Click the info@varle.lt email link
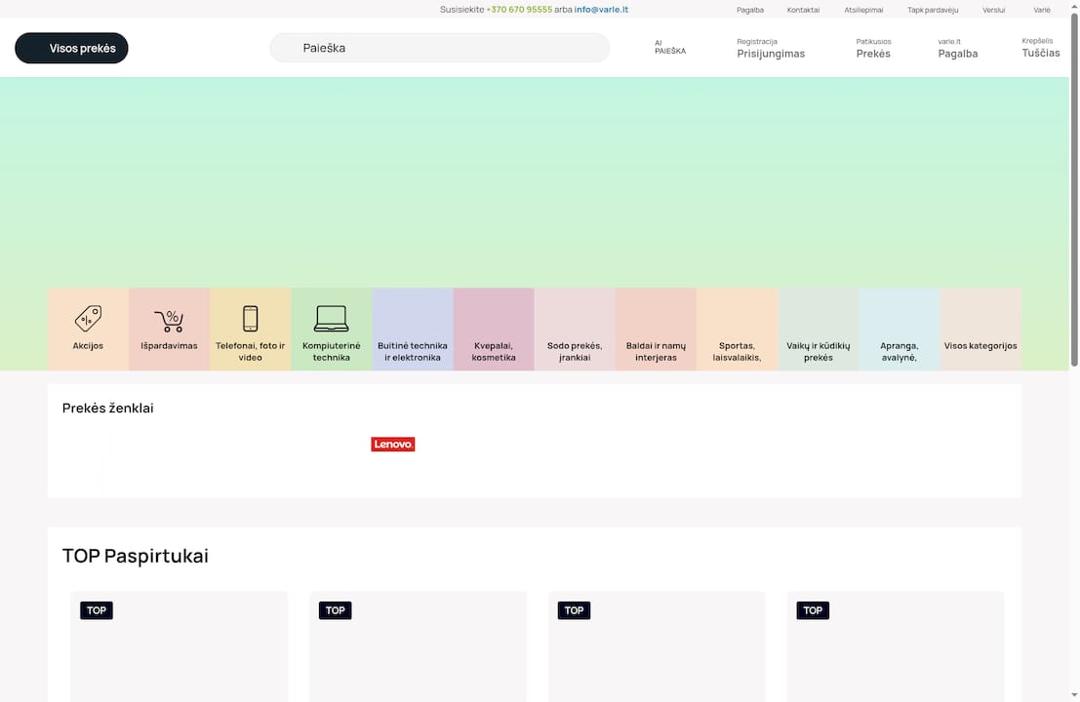The height and width of the screenshot is (702, 1080). click(601, 10)
